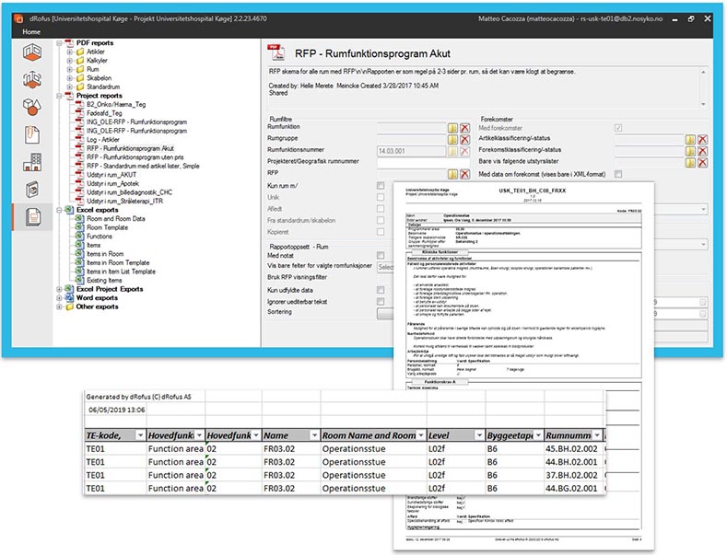Image resolution: width=727 pixels, height=555 pixels.
Task: Collapse the Excel exports tree node
Action: click(59, 210)
